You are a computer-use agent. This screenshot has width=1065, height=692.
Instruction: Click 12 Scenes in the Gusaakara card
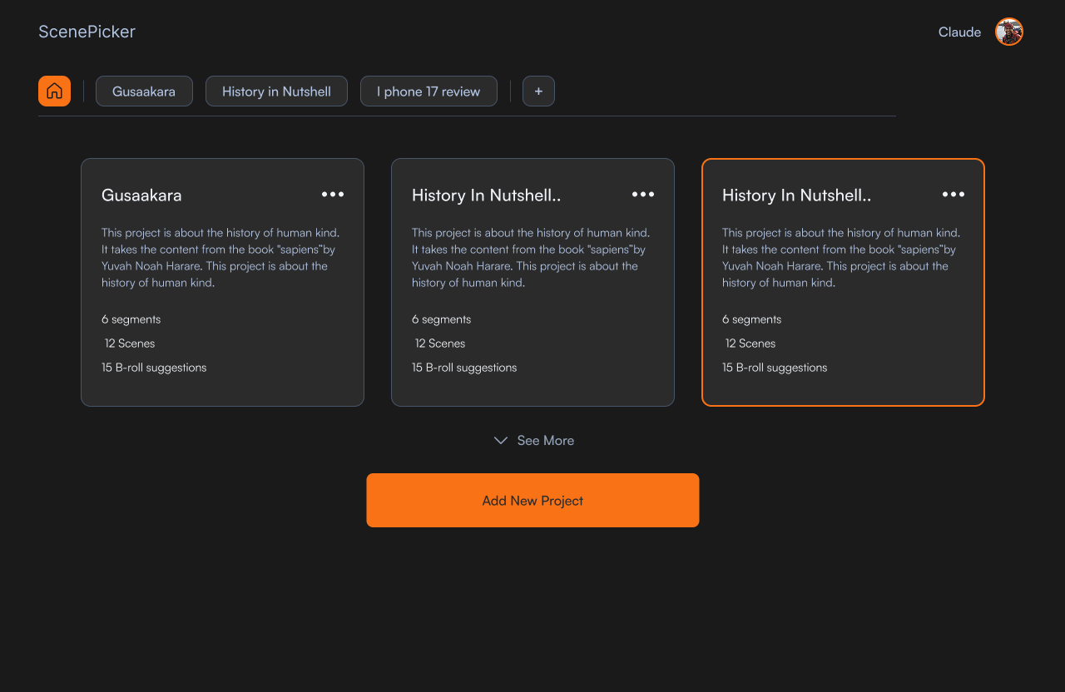pyautogui.click(x=130, y=344)
